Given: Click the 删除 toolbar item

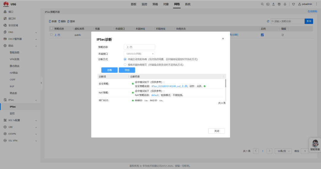Looking at the screenshot, I should pyautogui.click(x=62, y=21).
